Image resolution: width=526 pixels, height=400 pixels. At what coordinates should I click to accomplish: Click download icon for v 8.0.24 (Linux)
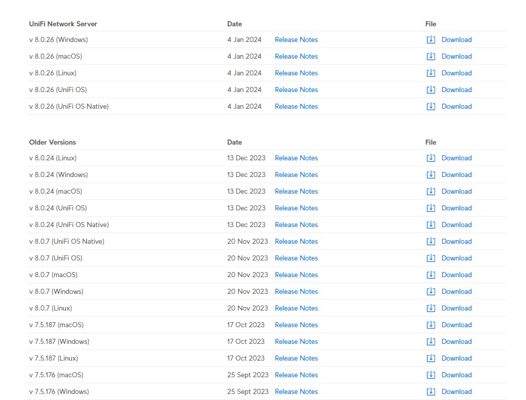431,158
